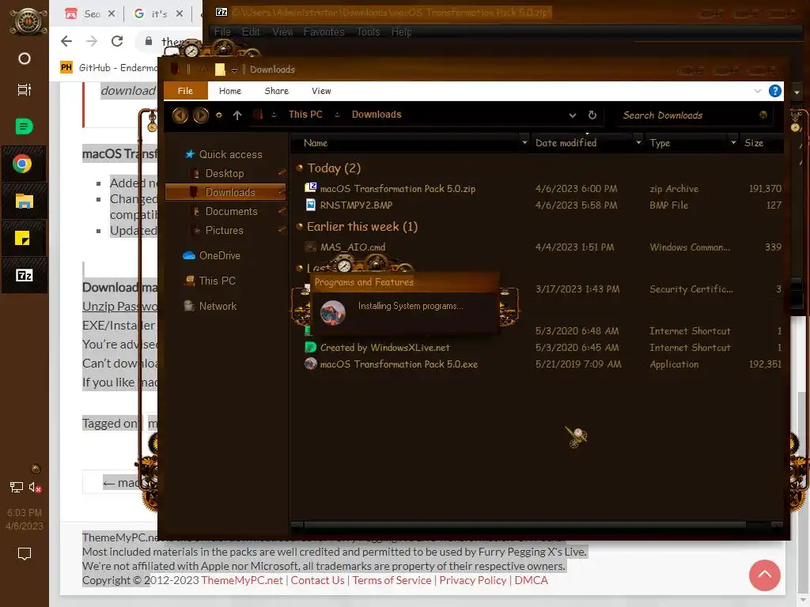Close the second Chrome tab
This screenshot has width=810, height=607.
tap(180, 14)
